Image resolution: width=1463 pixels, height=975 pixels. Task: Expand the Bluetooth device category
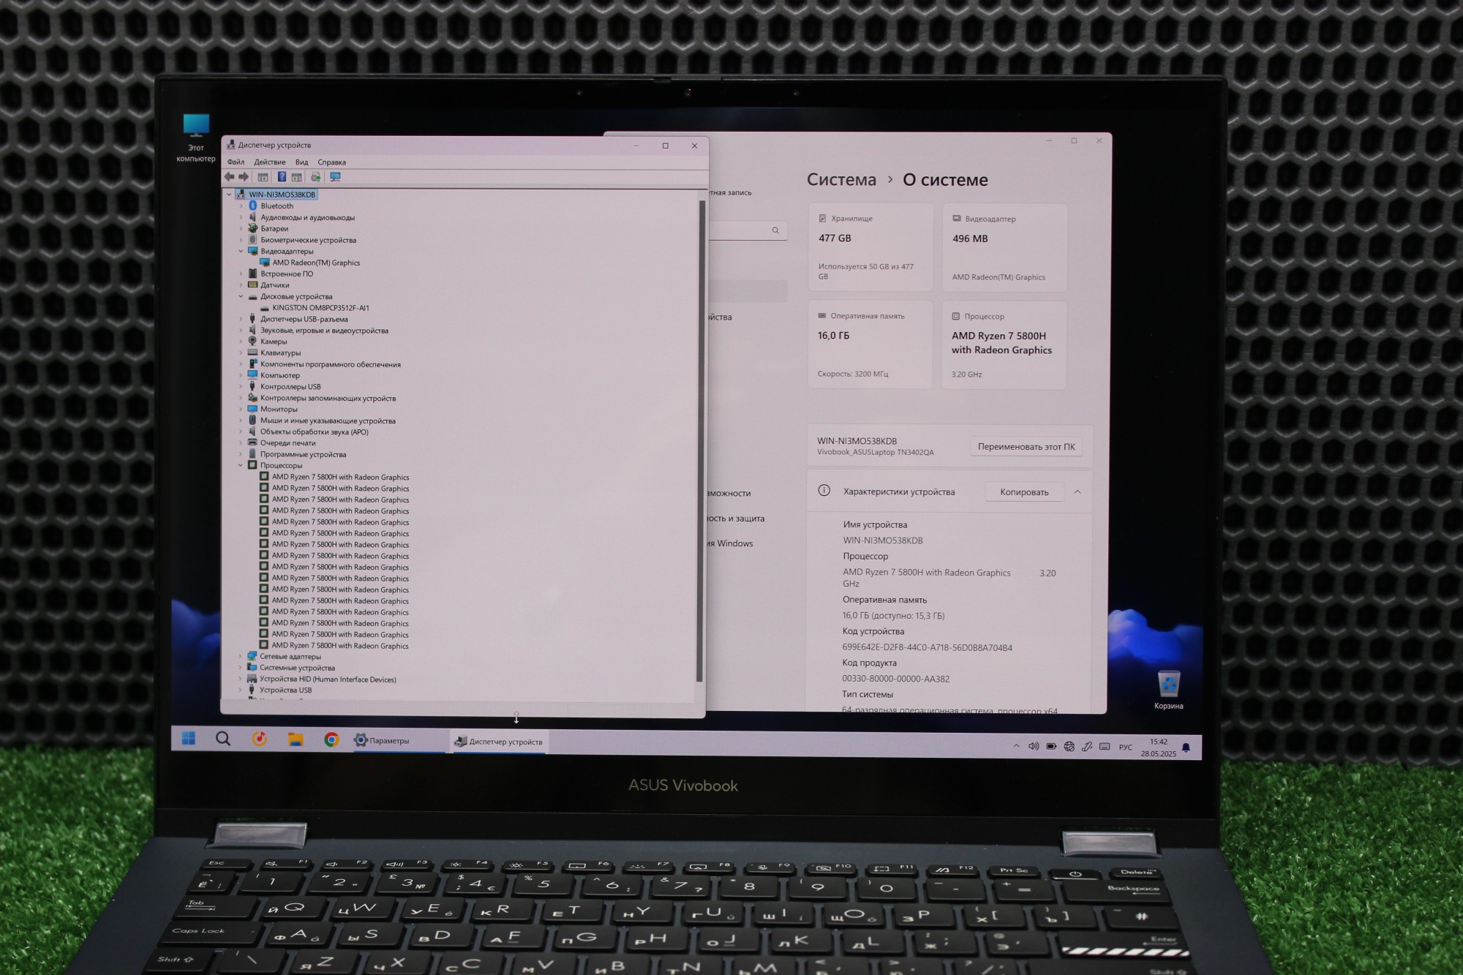click(x=241, y=206)
